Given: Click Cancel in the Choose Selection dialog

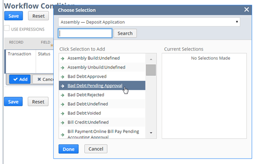Looking at the screenshot, I should tap(96, 149).
